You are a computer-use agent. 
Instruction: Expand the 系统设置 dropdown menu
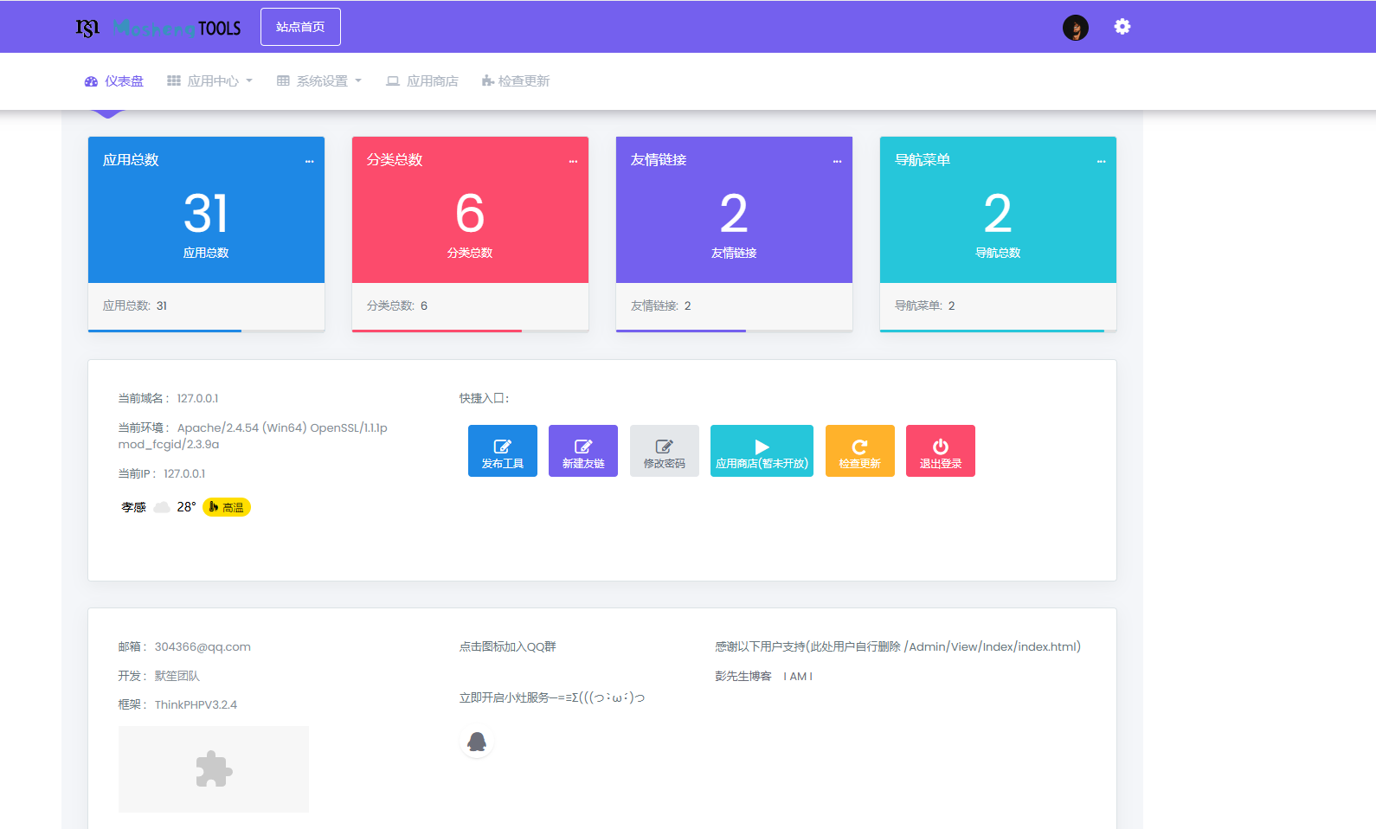click(319, 81)
